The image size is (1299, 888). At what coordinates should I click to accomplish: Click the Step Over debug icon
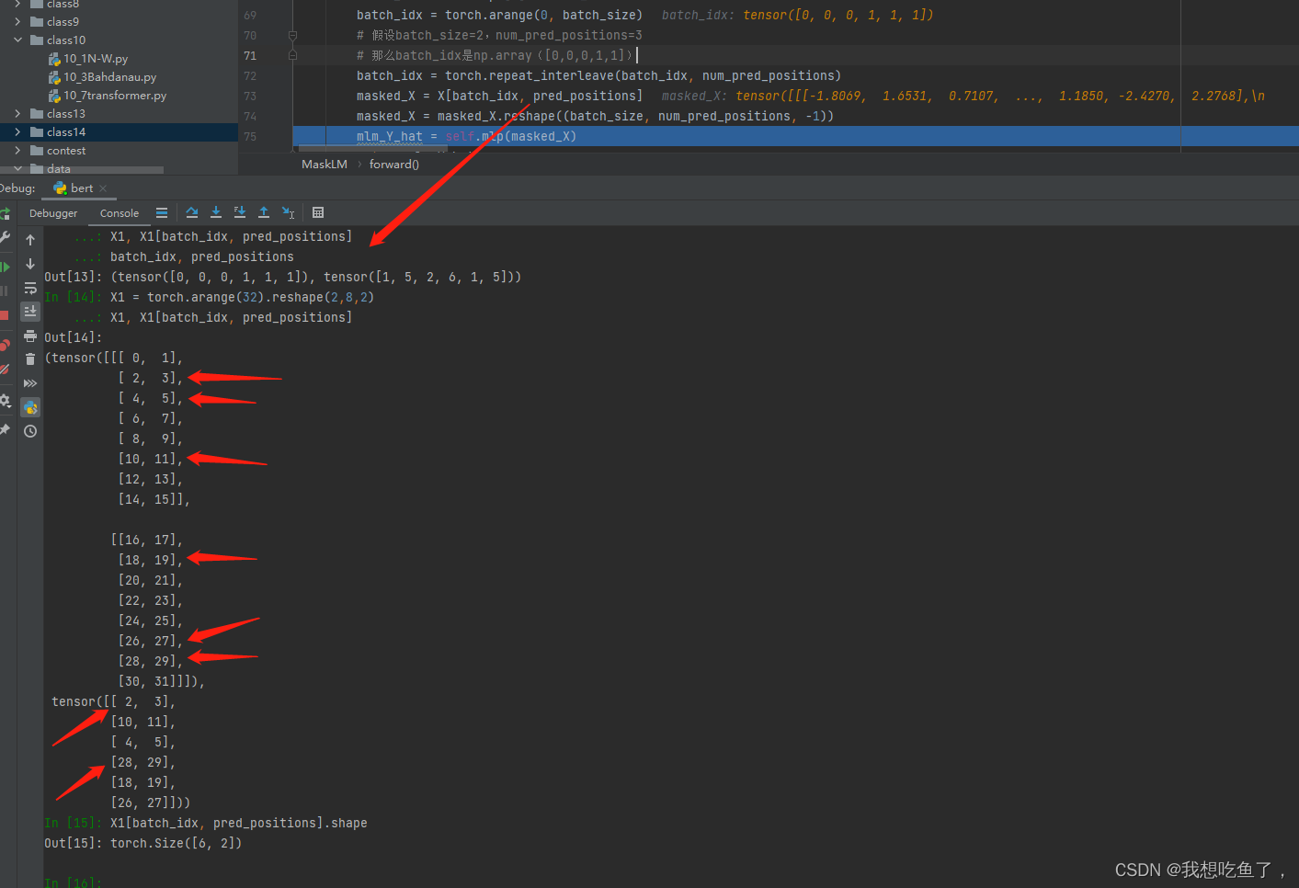[192, 212]
